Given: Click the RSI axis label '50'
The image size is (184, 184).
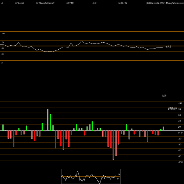Looking at the screenshot, I should (3, 48).
